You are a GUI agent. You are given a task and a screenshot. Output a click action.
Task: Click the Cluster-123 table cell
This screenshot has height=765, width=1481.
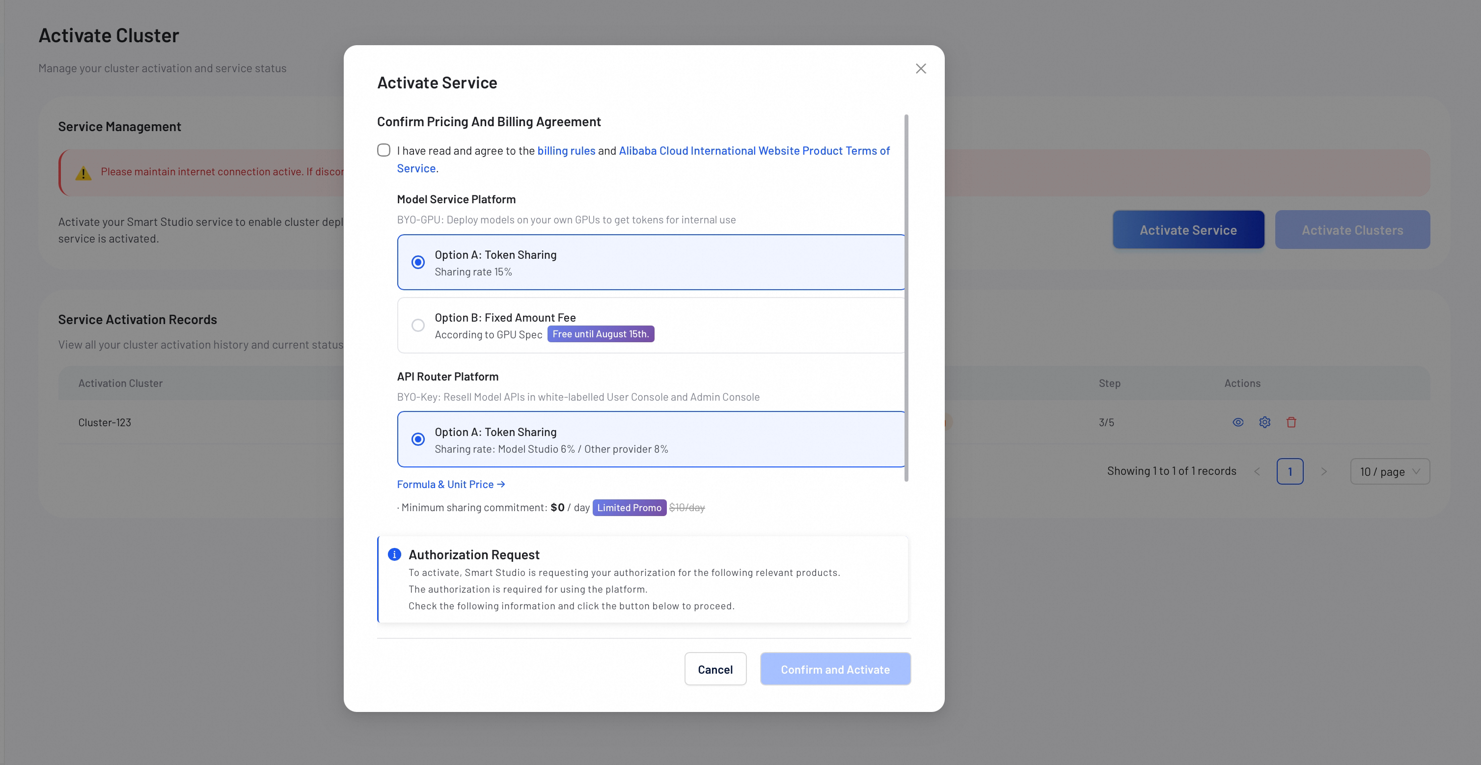(x=105, y=422)
